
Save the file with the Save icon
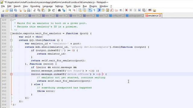[x=11, y=10]
